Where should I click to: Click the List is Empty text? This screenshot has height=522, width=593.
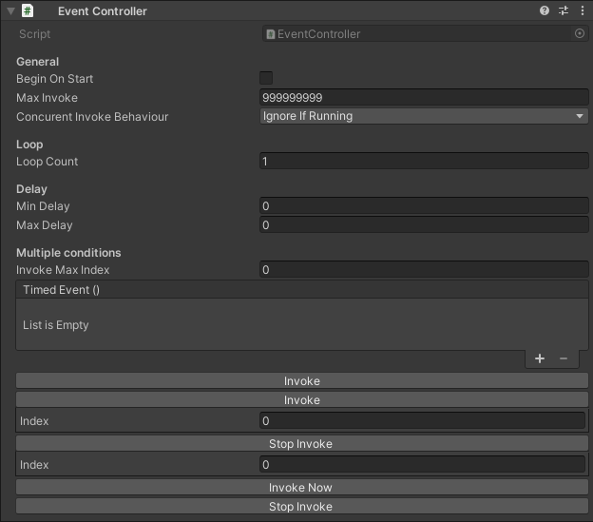55,325
